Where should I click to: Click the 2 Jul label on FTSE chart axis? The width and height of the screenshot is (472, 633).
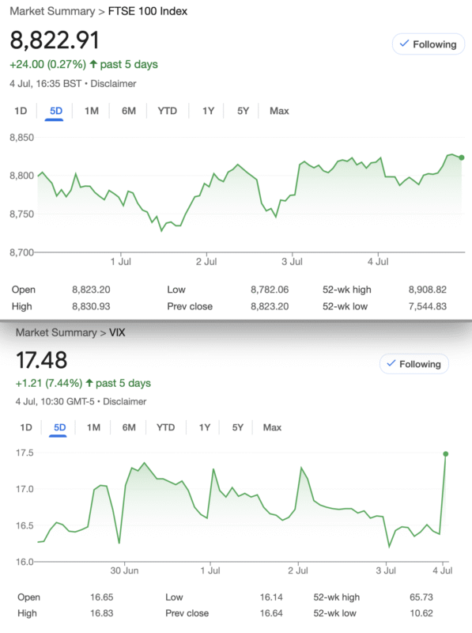coord(206,262)
